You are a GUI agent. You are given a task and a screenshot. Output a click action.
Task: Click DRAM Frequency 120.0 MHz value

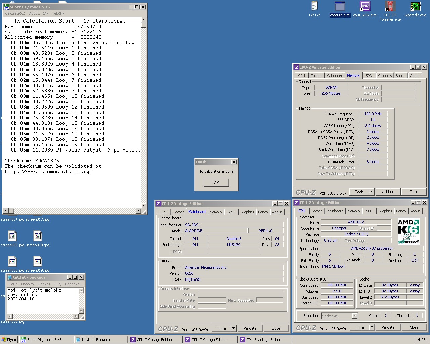(373, 114)
